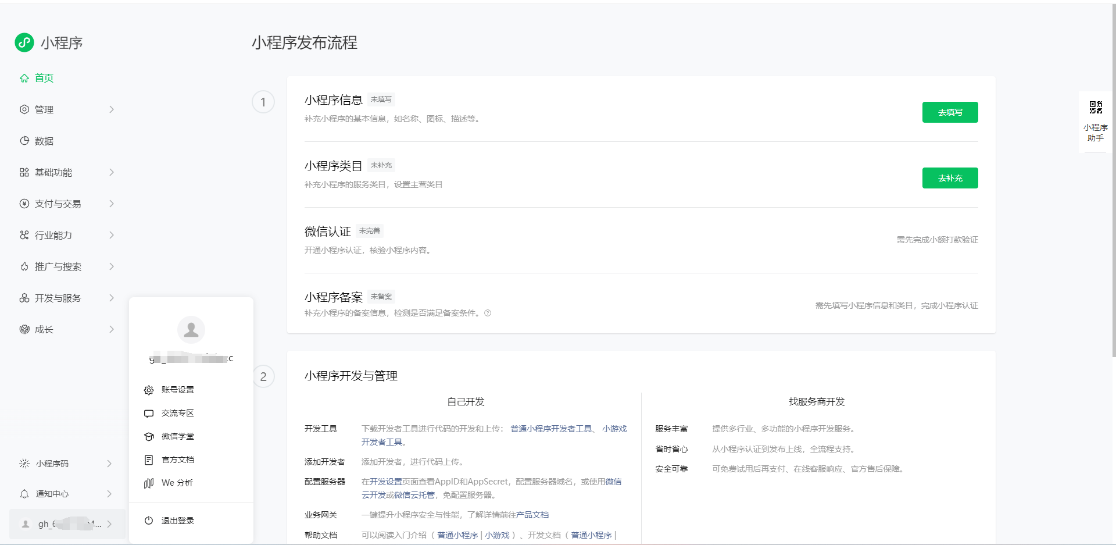The image size is (1116, 545).
Task: Click the 小程序备案 step title
Action: [334, 297]
